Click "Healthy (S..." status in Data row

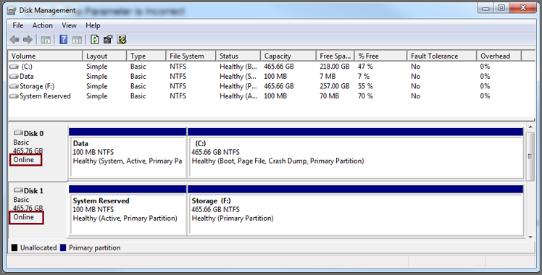238,76
